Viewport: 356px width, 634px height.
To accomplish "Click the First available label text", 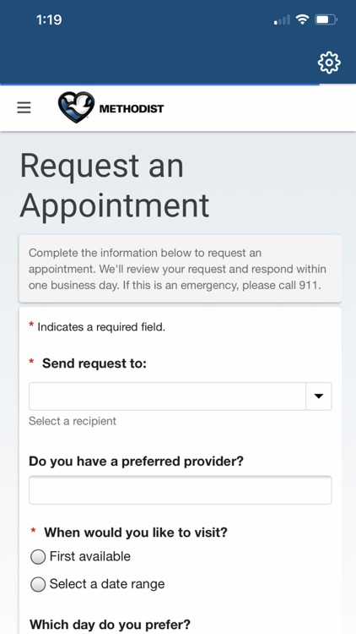I will [x=90, y=556].
